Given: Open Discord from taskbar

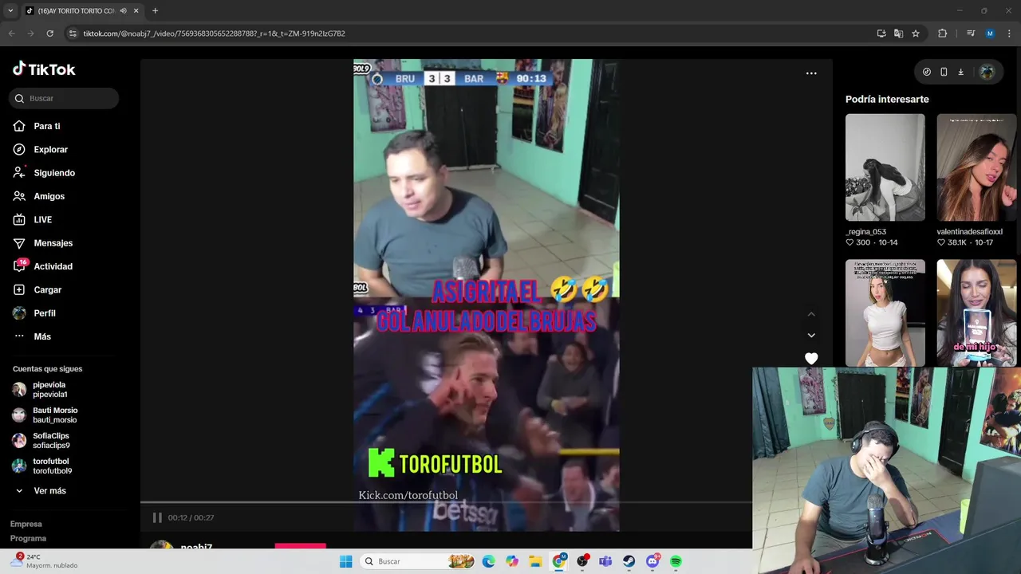Looking at the screenshot, I should 652,561.
